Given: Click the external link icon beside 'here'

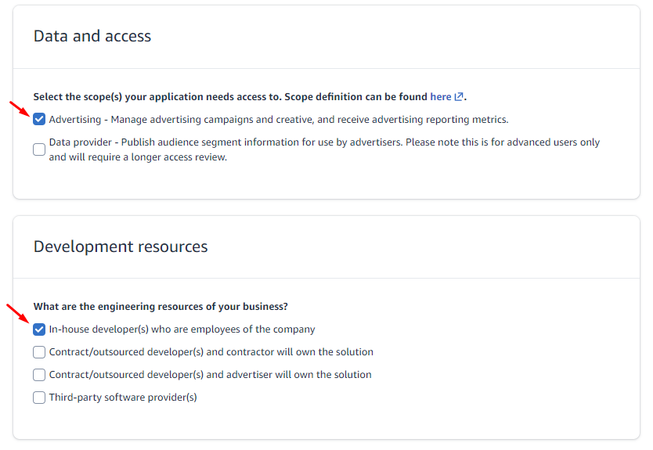Looking at the screenshot, I should tap(459, 97).
